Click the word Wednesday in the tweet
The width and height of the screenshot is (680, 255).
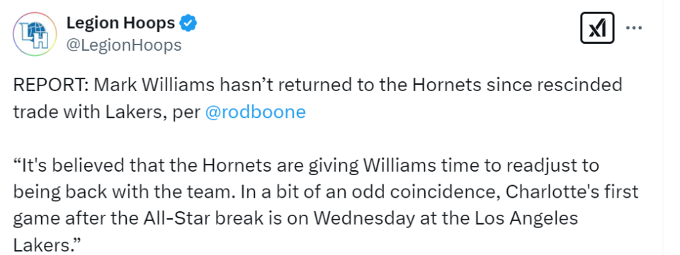pyautogui.click(x=363, y=220)
